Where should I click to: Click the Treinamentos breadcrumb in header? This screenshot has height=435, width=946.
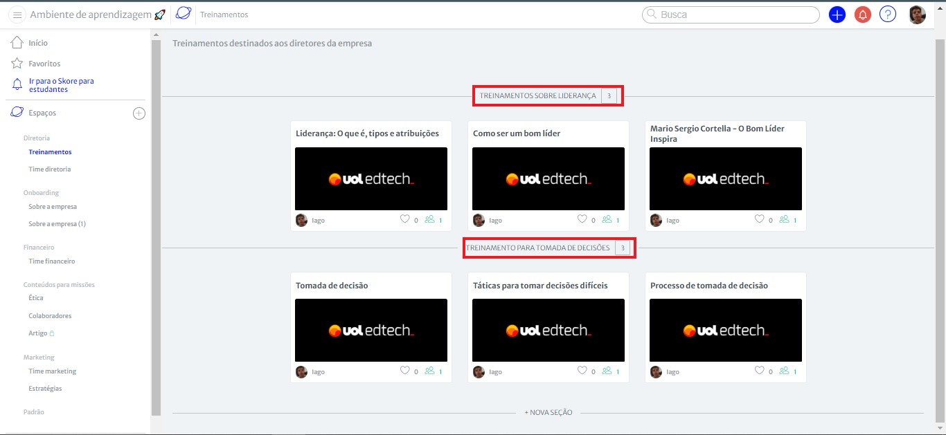(x=224, y=15)
